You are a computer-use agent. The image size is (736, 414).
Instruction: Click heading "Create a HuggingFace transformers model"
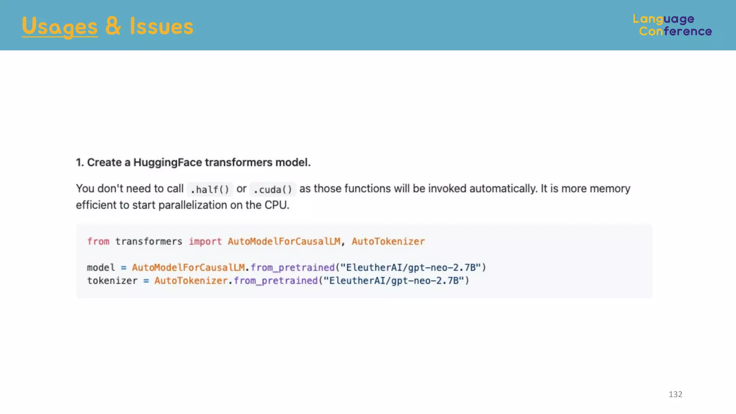(x=193, y=162)
